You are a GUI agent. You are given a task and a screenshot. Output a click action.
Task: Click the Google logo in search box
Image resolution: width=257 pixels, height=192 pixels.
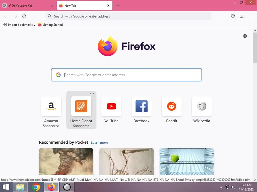[x=58, y=75]
